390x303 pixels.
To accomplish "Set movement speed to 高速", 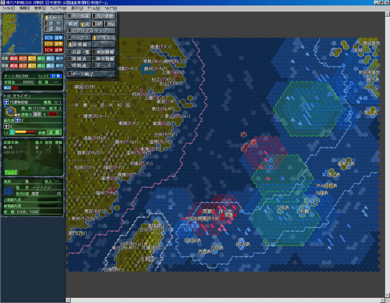I will click(x=53, y=114).
